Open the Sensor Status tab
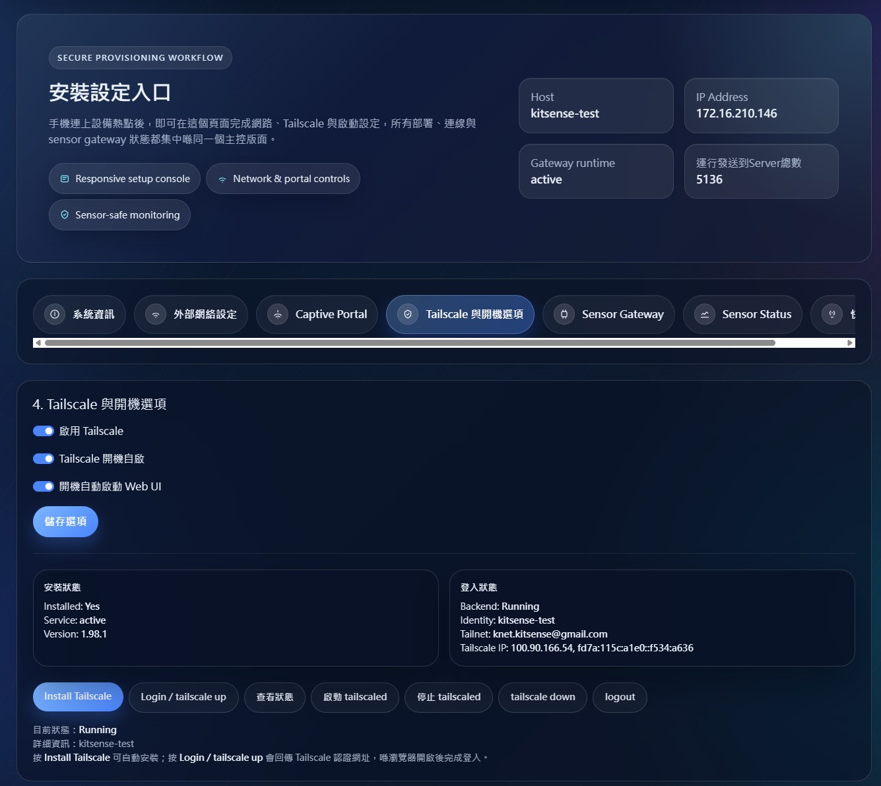 [x=742, y=314]
